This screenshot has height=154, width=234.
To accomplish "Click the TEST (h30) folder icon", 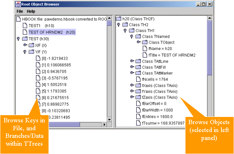I will [x=25, y=38].
